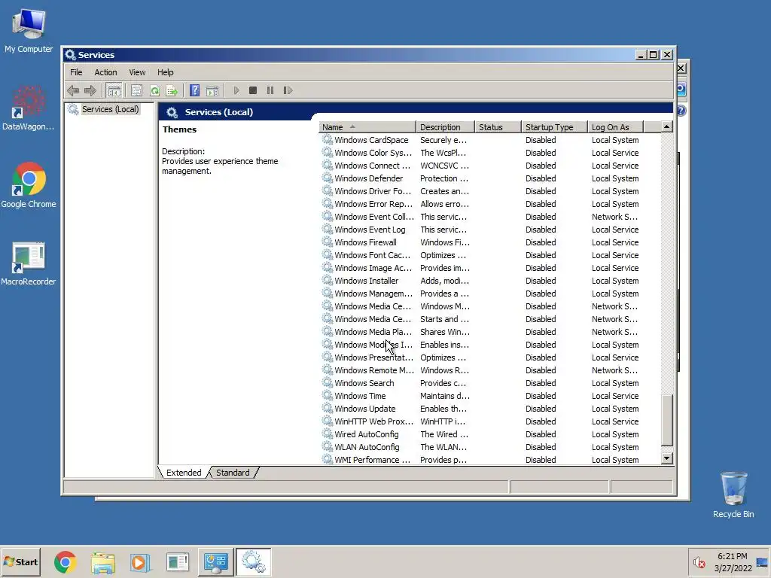Screen dimensions: 771x578
Task: Click the services list scroll up arrow
Action: 667,126
